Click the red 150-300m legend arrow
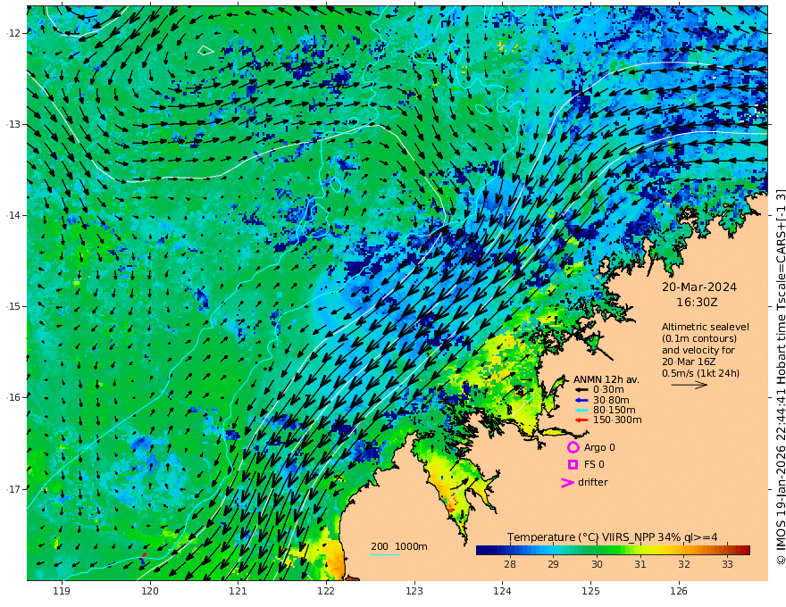 581,420
